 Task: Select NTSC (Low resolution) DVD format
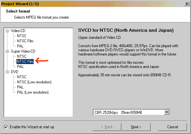tap(34, 82)
